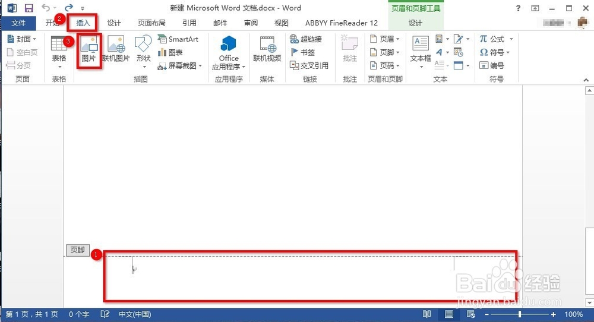Open Ribbon Display Options
Screen dimensions: 594x322
point(535,8)
